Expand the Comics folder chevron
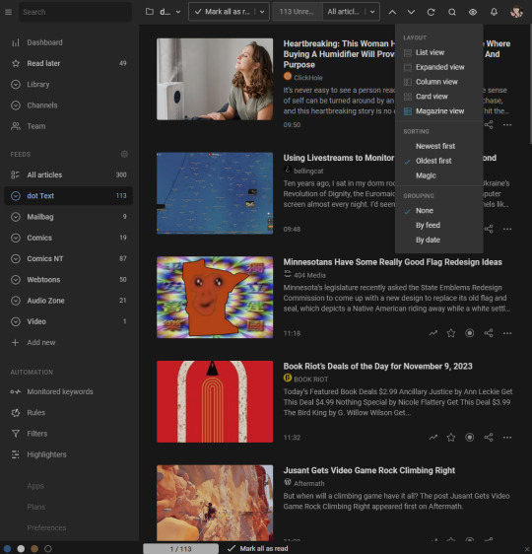The height and width of the screenshot is (554, 532). pyautogui.click(x=16, y=238)
